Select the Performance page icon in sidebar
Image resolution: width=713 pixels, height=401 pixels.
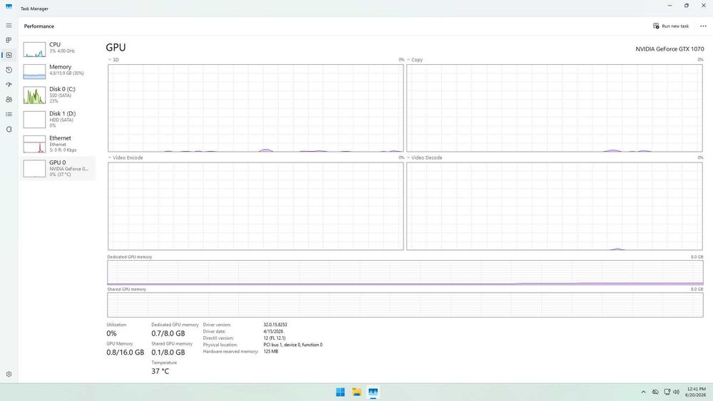pyautogui.click(x=9, y=55)
